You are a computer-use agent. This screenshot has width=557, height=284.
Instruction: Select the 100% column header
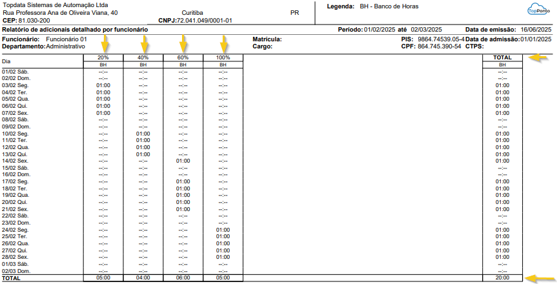point(223,58)
